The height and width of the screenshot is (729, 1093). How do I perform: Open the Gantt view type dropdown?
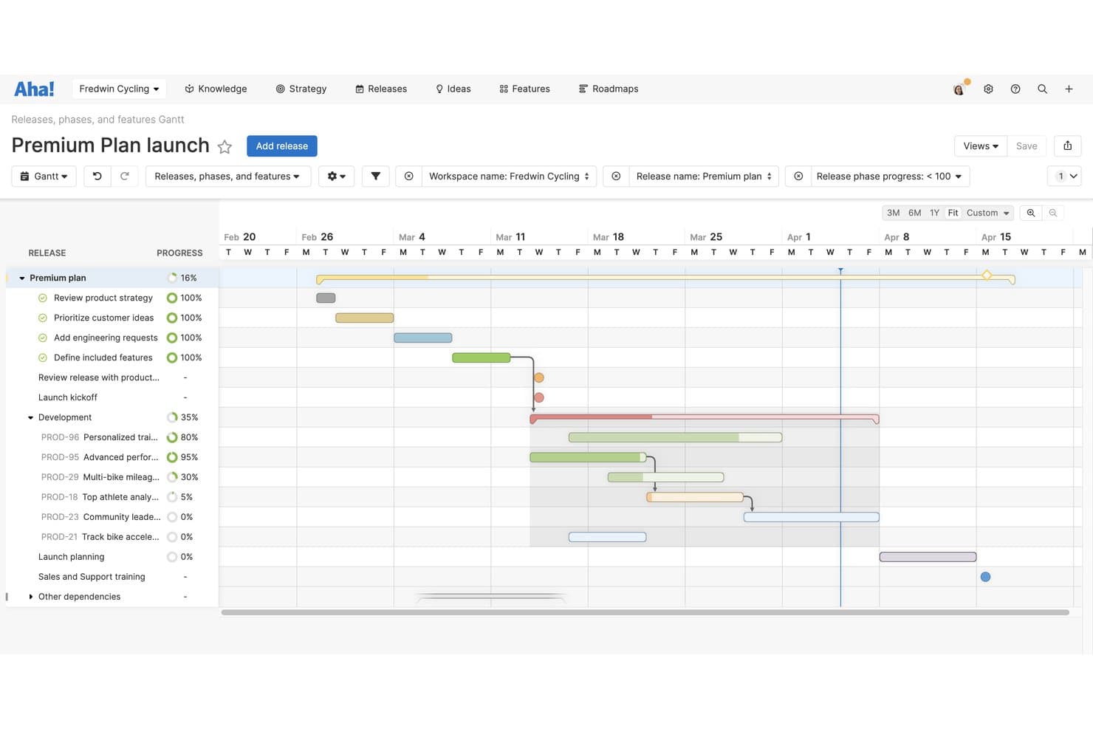point(44,176)
